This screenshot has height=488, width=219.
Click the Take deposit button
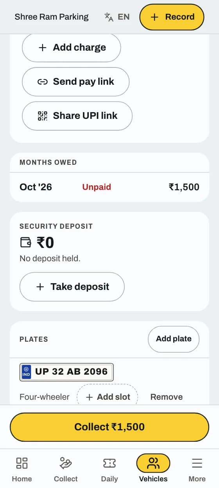coord(72,287)
